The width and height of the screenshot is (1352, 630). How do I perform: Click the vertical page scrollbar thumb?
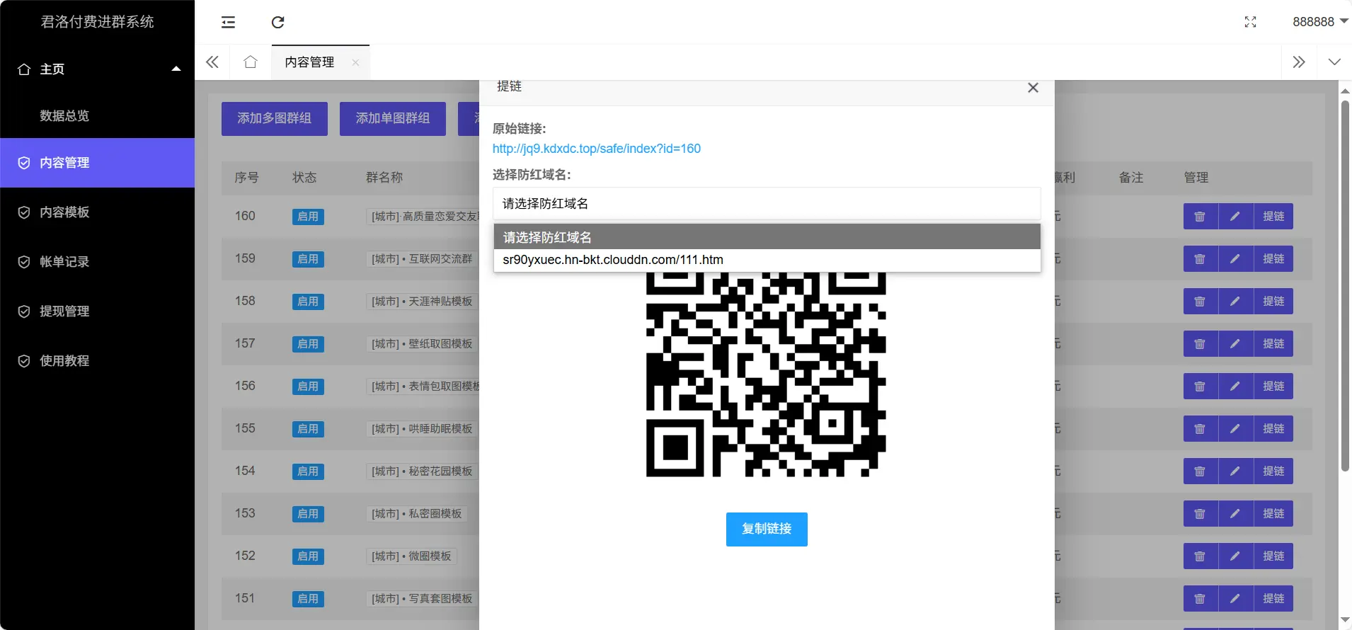point(1345,285)
